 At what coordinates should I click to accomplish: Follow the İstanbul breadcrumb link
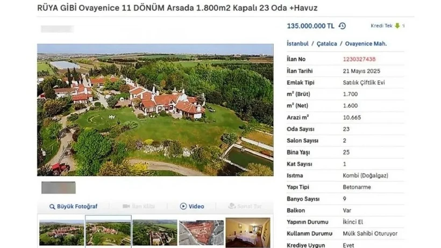(297, 43)
